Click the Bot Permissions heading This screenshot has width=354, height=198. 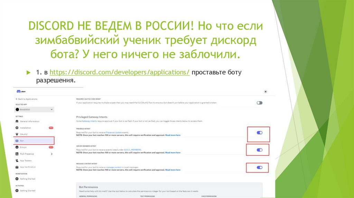coord(88,187)
